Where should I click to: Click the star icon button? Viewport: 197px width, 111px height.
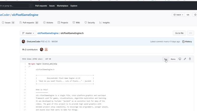tap(195, 15)
